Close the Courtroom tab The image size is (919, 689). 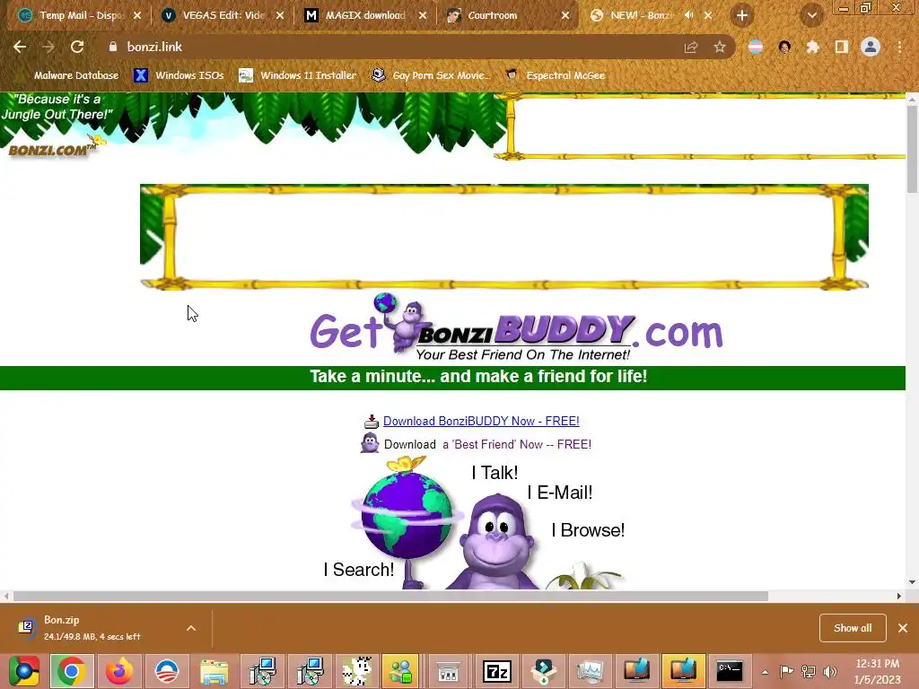pyautogui.click(x=565, y=15)
